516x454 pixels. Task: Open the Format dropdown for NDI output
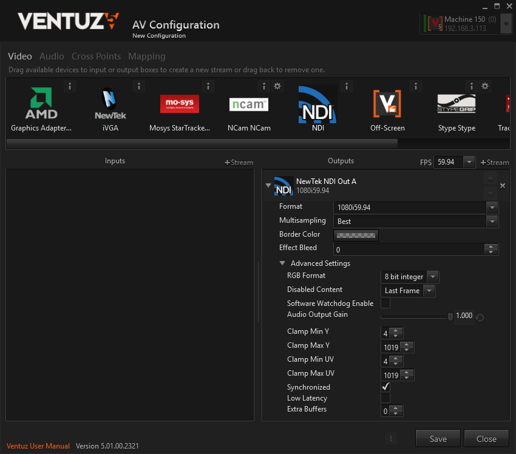(x=492, y=207)
